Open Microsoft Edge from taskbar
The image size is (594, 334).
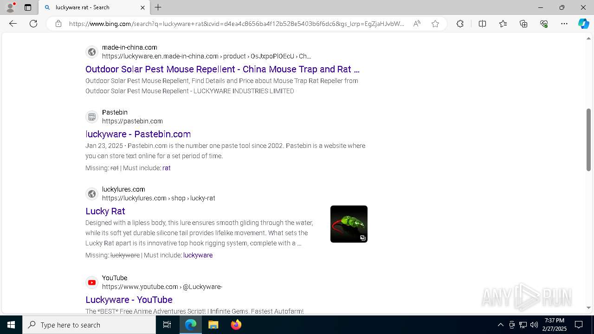[191, 325]
